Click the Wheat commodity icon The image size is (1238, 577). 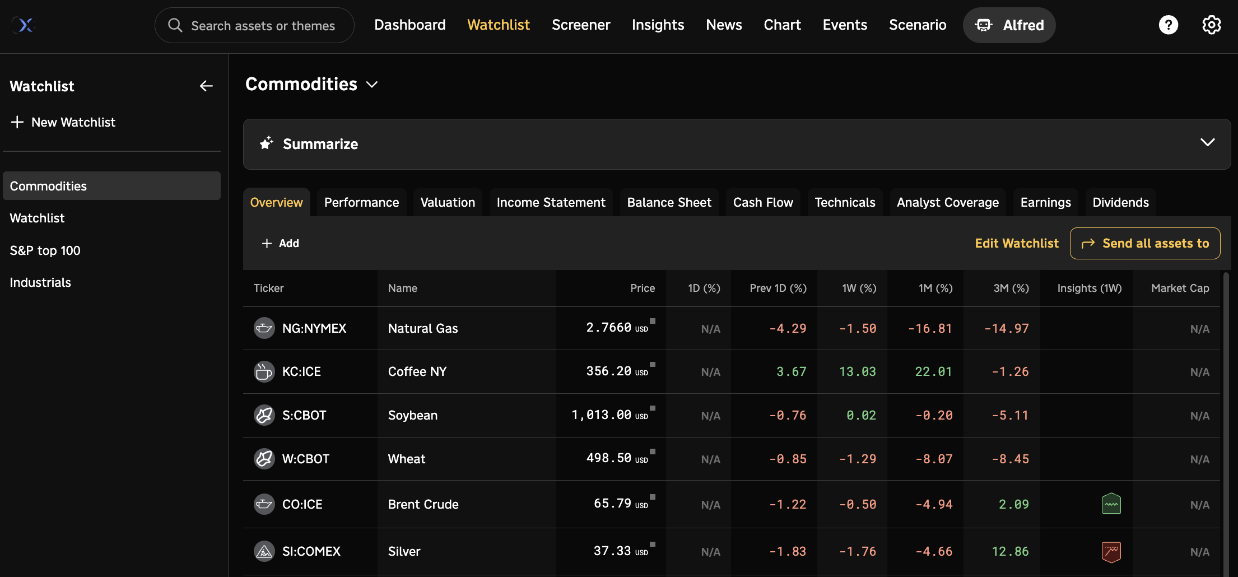coord(264,459)
